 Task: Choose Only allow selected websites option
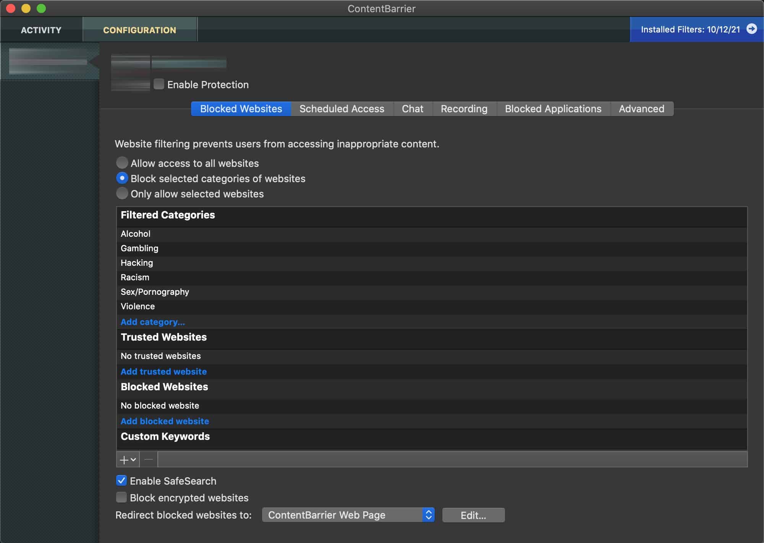[122, 193]
